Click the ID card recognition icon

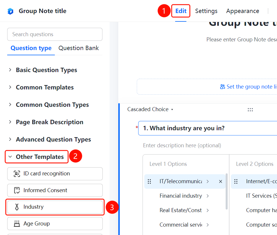17,174
